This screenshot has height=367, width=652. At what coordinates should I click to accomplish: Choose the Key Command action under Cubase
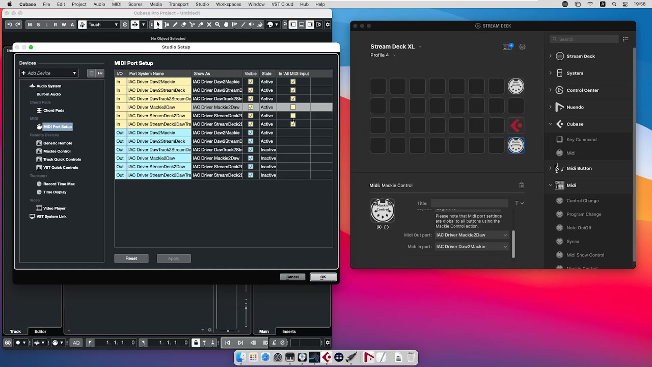click(581, 140)
